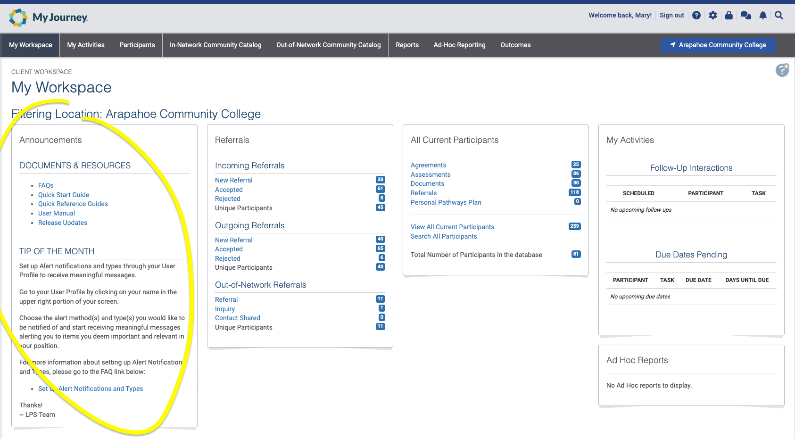Go to the Outcomes tab
This screenshot has width=795, height=439.
pos(515,45)
